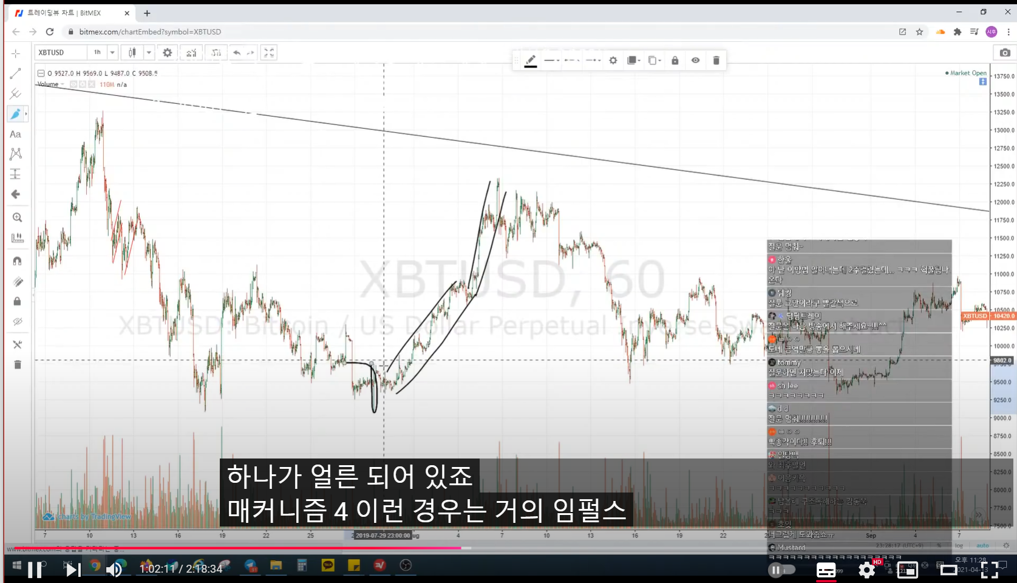
Task: Reload the browser page
Action: pyautogui.click(x=50, y=32)
